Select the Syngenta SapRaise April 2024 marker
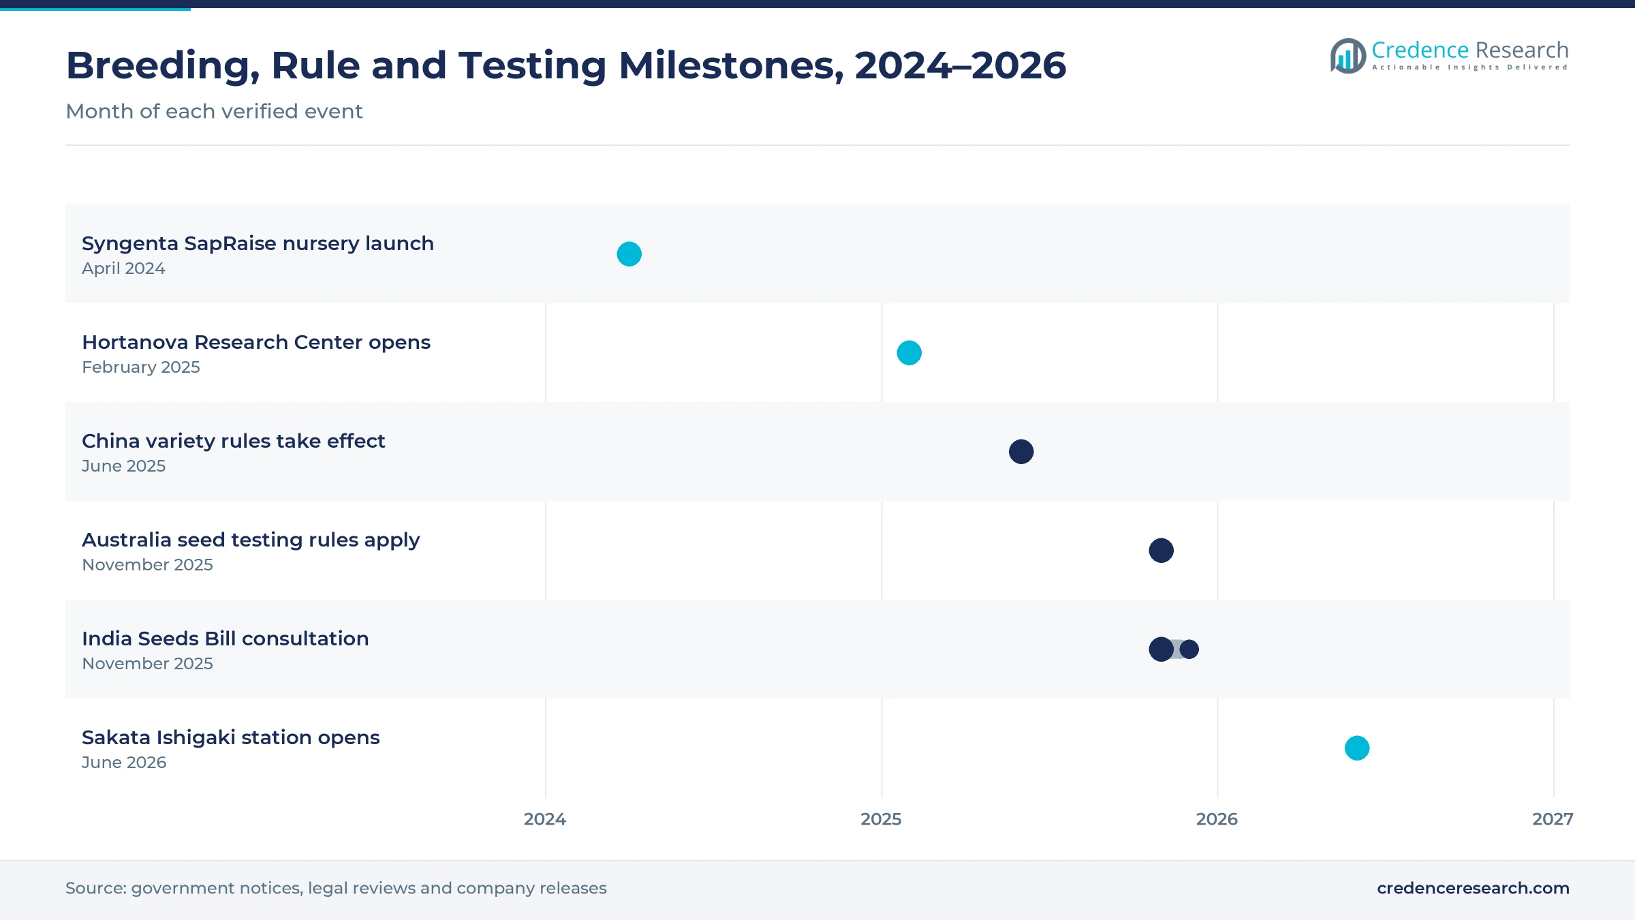1635x920 pixels. click(x=629, y=254)
